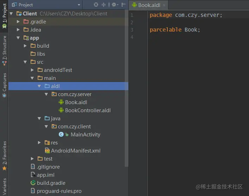Collapse the aidl folder arrow

[39, 86]
